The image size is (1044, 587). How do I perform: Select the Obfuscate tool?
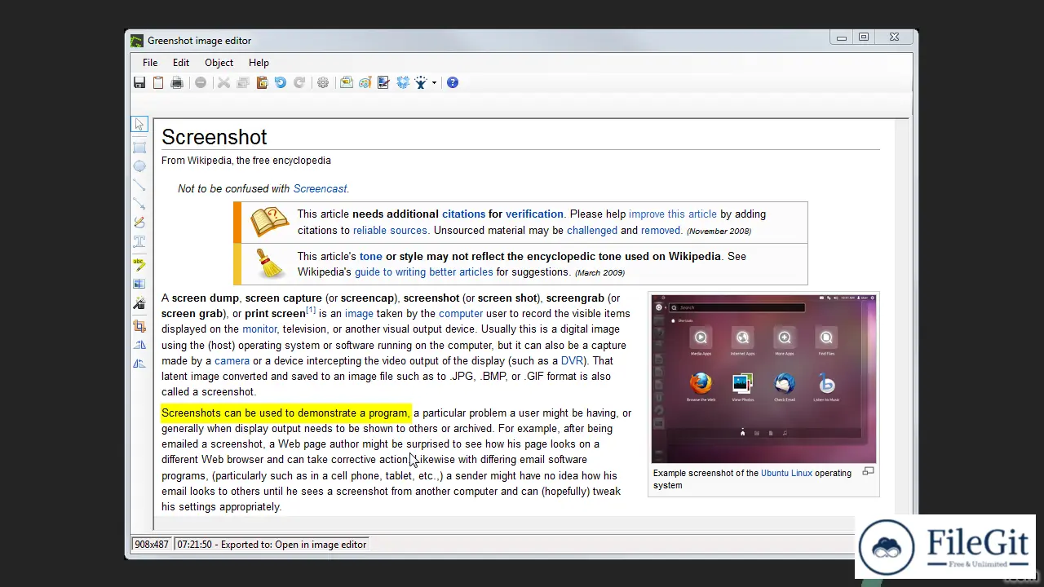[x=139, y=284]
